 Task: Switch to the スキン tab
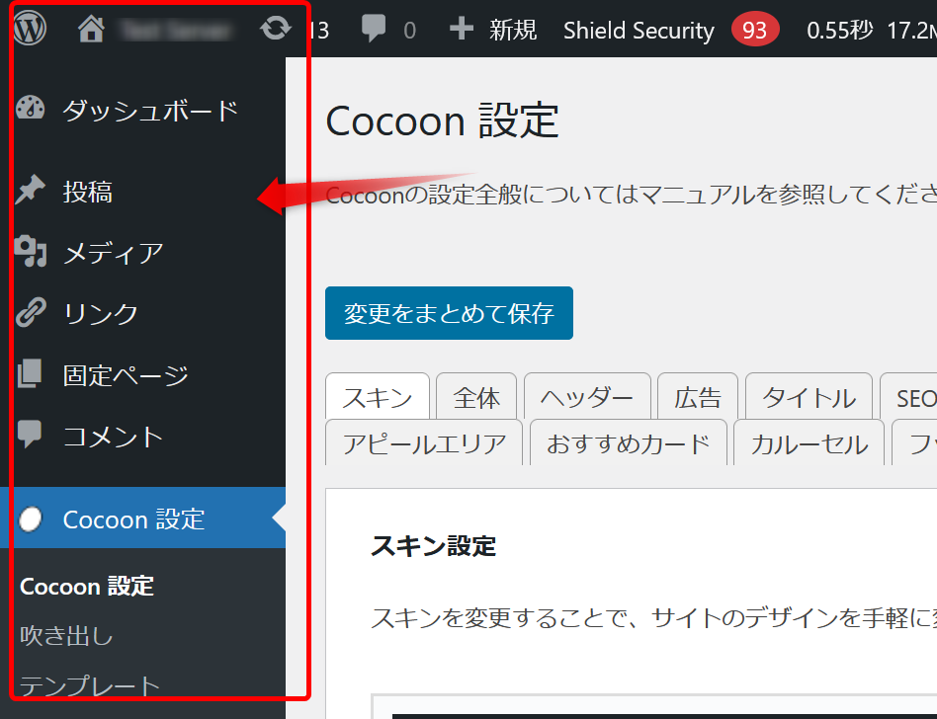tap(377, 396)
